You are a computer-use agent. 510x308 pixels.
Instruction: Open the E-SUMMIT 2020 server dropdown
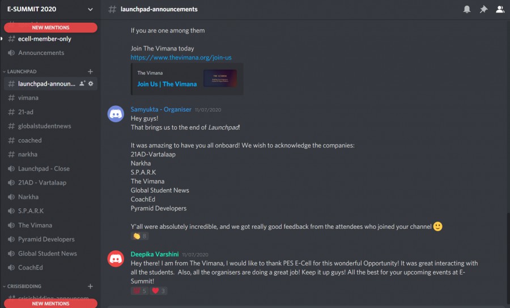pos(90,9)
